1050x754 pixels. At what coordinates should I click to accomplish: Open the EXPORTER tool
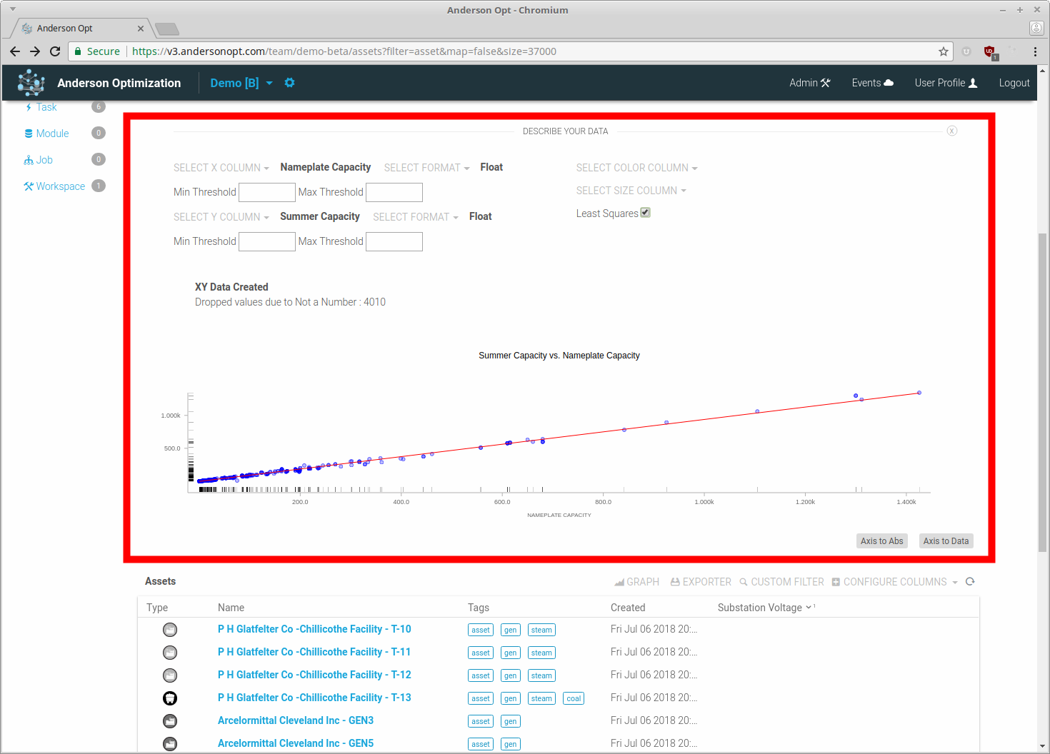[701, 582]
